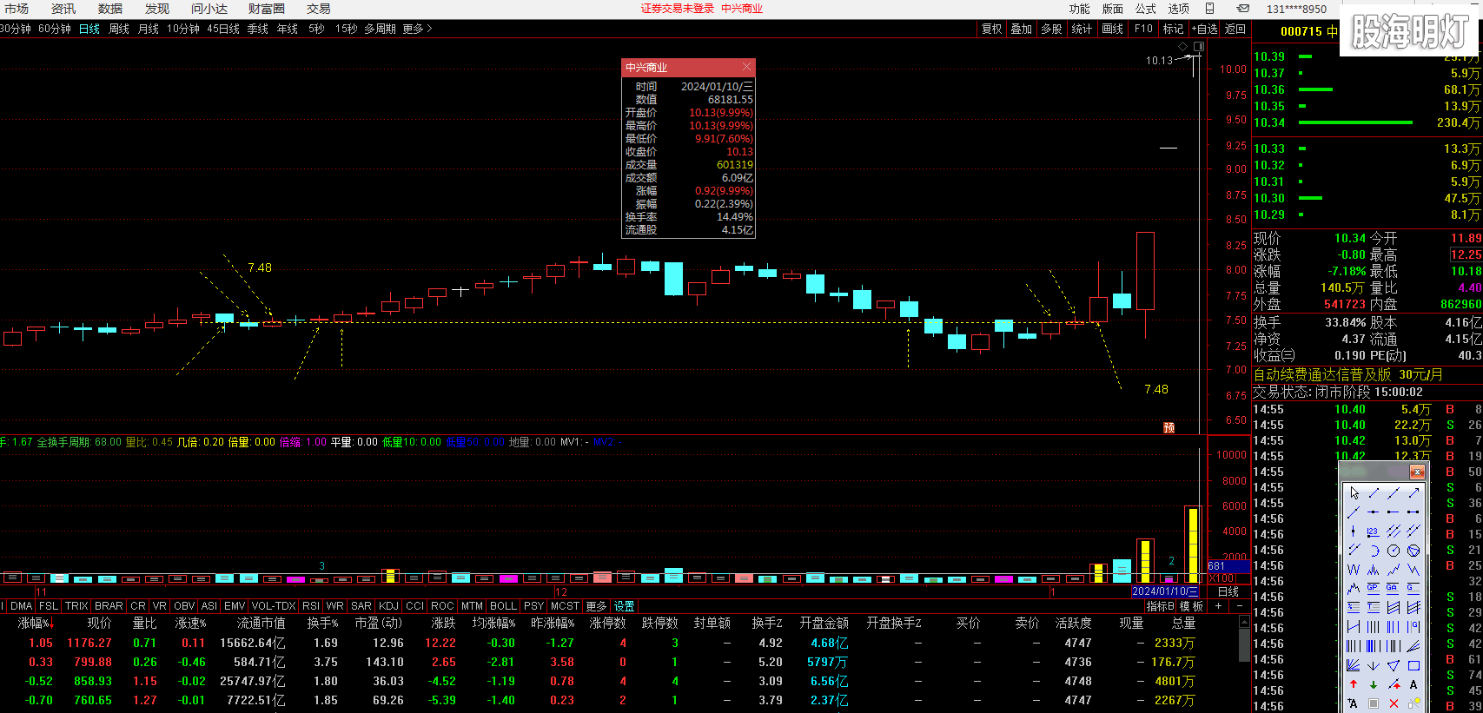Image resolution: width=1483 pixels, height=713 pixels.
Task: Sort table by 开盘金额 column
Action: [824, 623]
